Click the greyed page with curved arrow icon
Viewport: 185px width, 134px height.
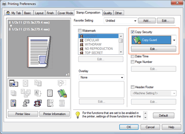tap(62, 83)
